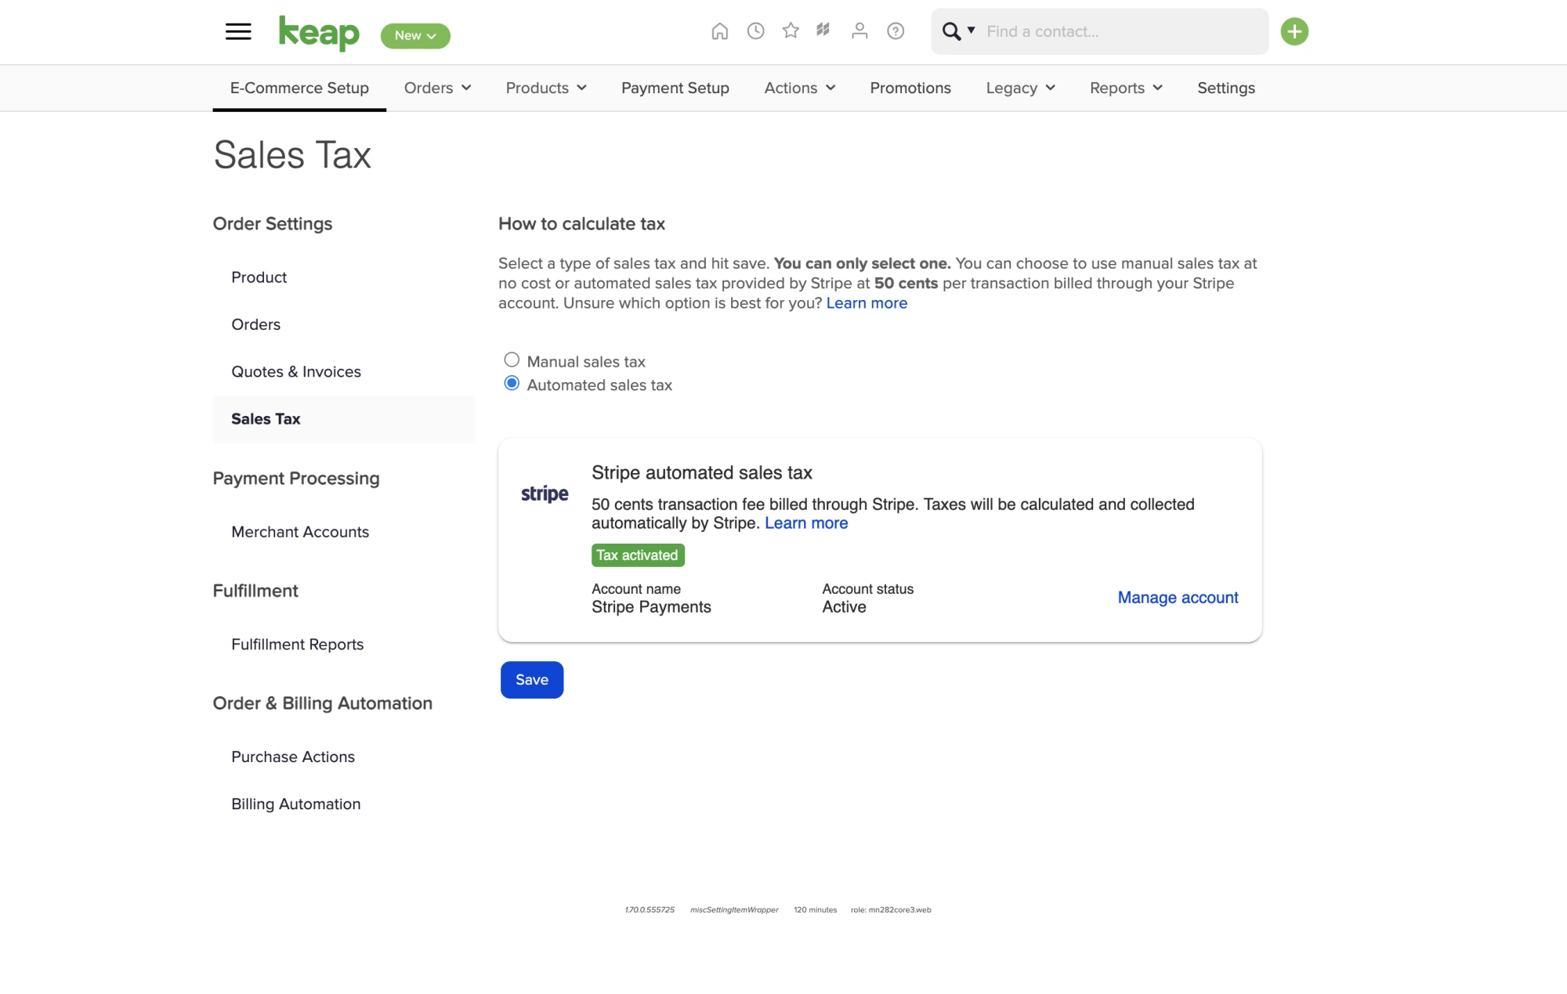Click the Order Settings section header
Viewport: 1567px width, 994px height.
(273, 224)
